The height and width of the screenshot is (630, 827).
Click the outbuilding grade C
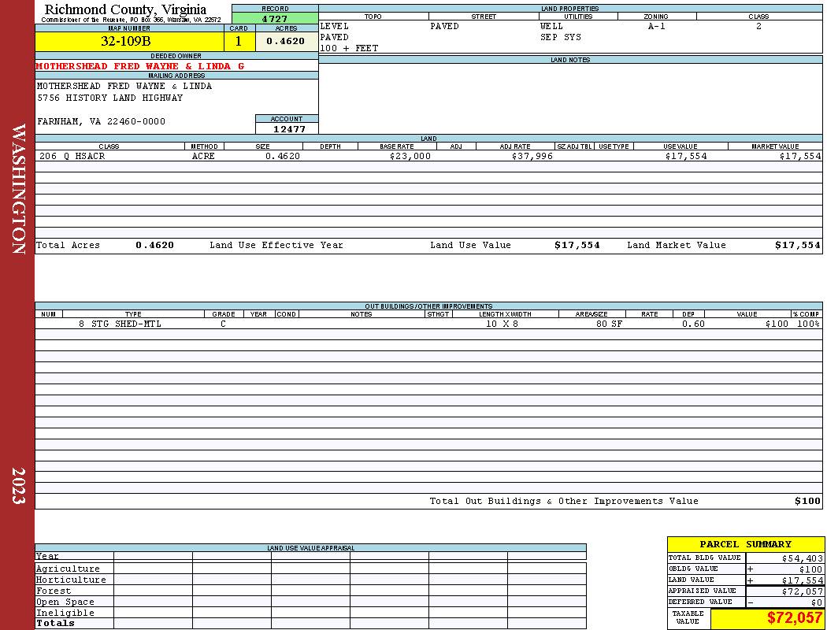point(223,324)
